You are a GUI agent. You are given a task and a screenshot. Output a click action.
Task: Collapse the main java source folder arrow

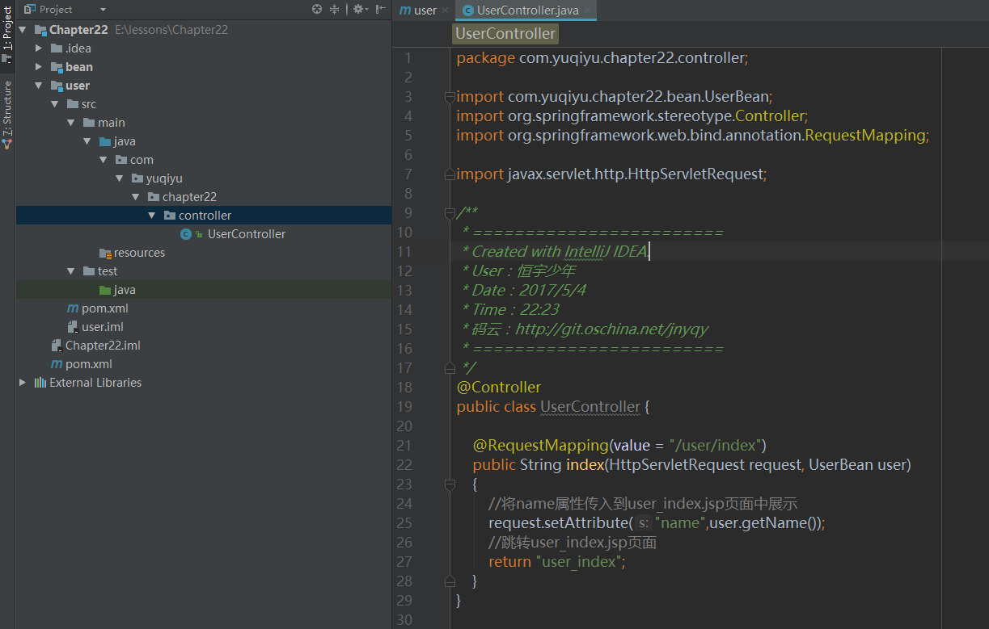[87, 141]
